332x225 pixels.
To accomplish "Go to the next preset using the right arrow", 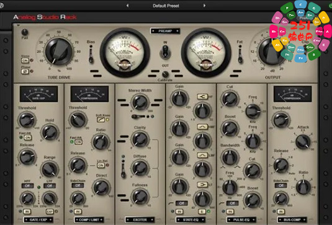I will 204,6.
